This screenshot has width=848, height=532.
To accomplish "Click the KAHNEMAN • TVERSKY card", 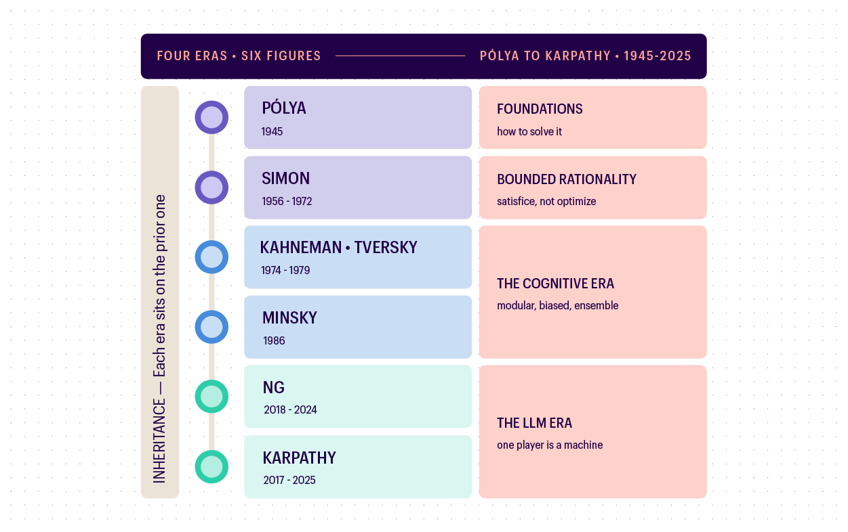I will tap(358, 257).
